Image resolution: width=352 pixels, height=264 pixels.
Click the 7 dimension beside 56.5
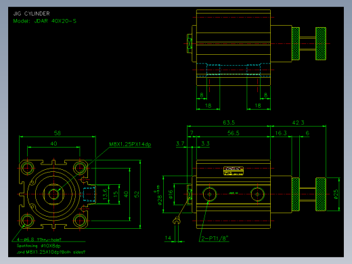(x=192, y=133)
